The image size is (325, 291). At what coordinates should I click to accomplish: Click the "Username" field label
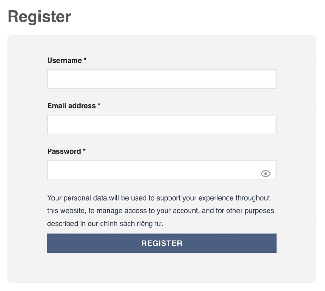64,60
